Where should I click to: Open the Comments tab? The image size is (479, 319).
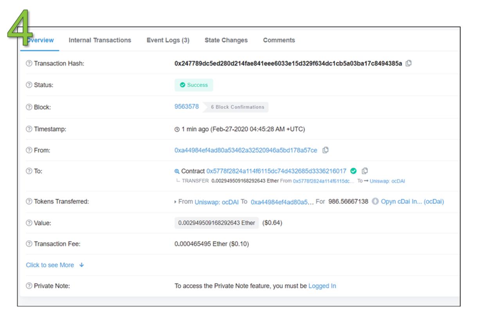[279, 40]
